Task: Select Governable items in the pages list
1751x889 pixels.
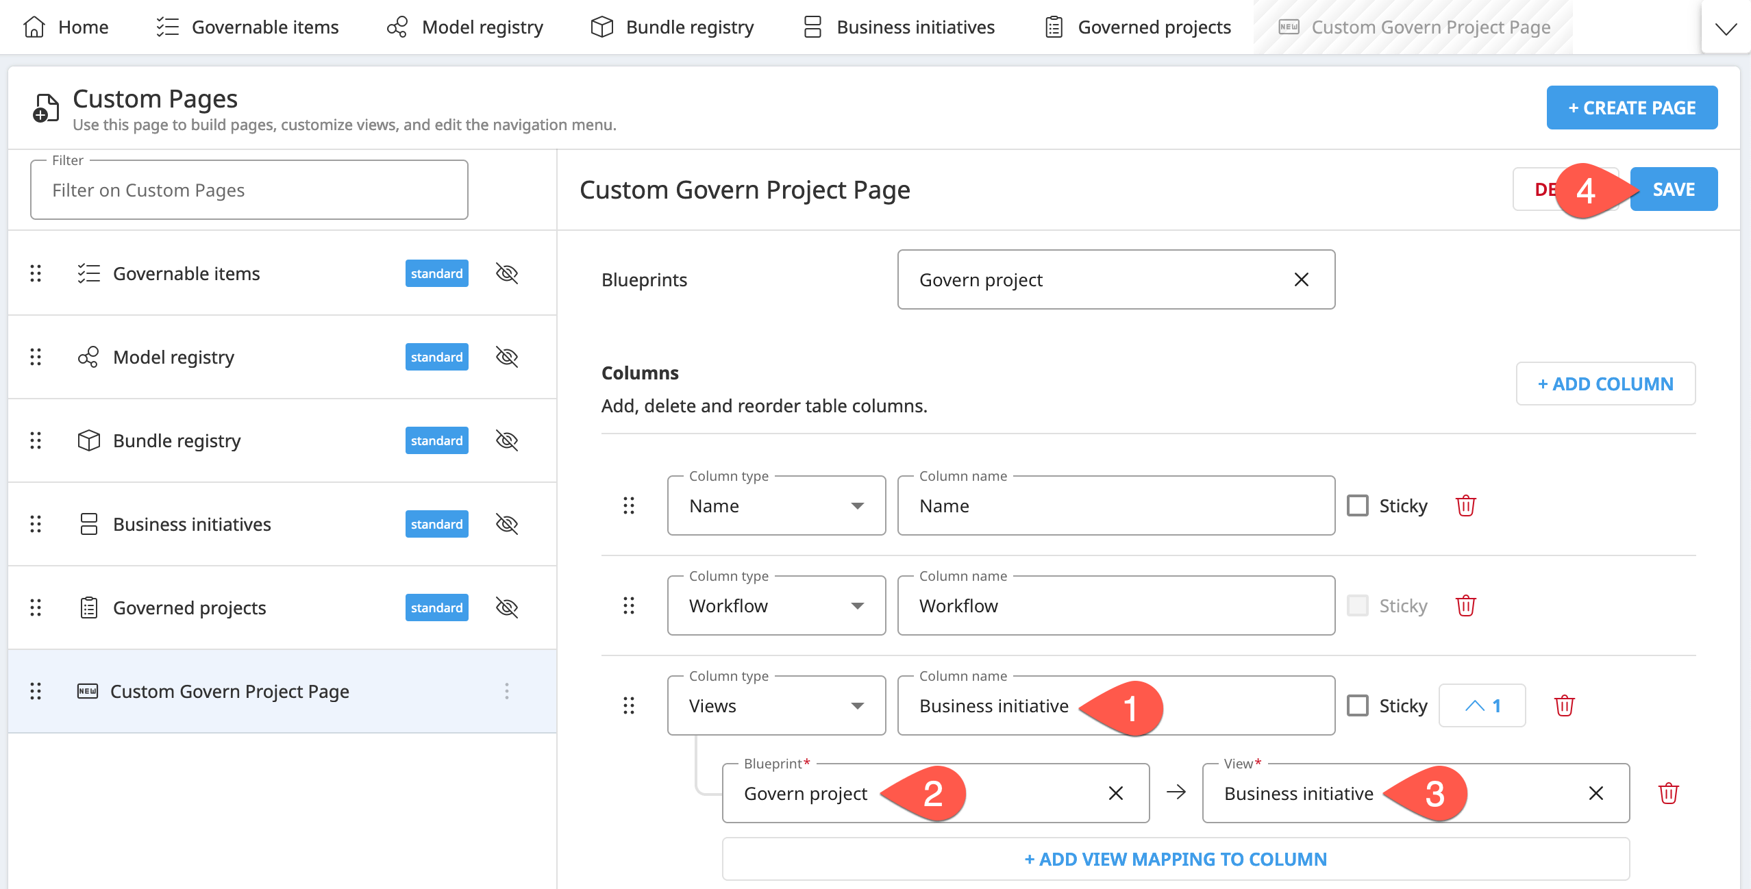Action: point(282,273)
